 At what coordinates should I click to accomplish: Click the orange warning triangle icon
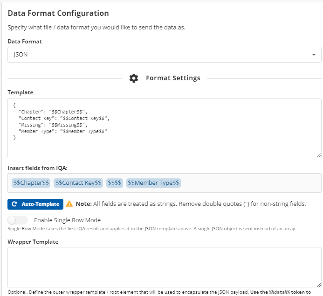[69, 204]
